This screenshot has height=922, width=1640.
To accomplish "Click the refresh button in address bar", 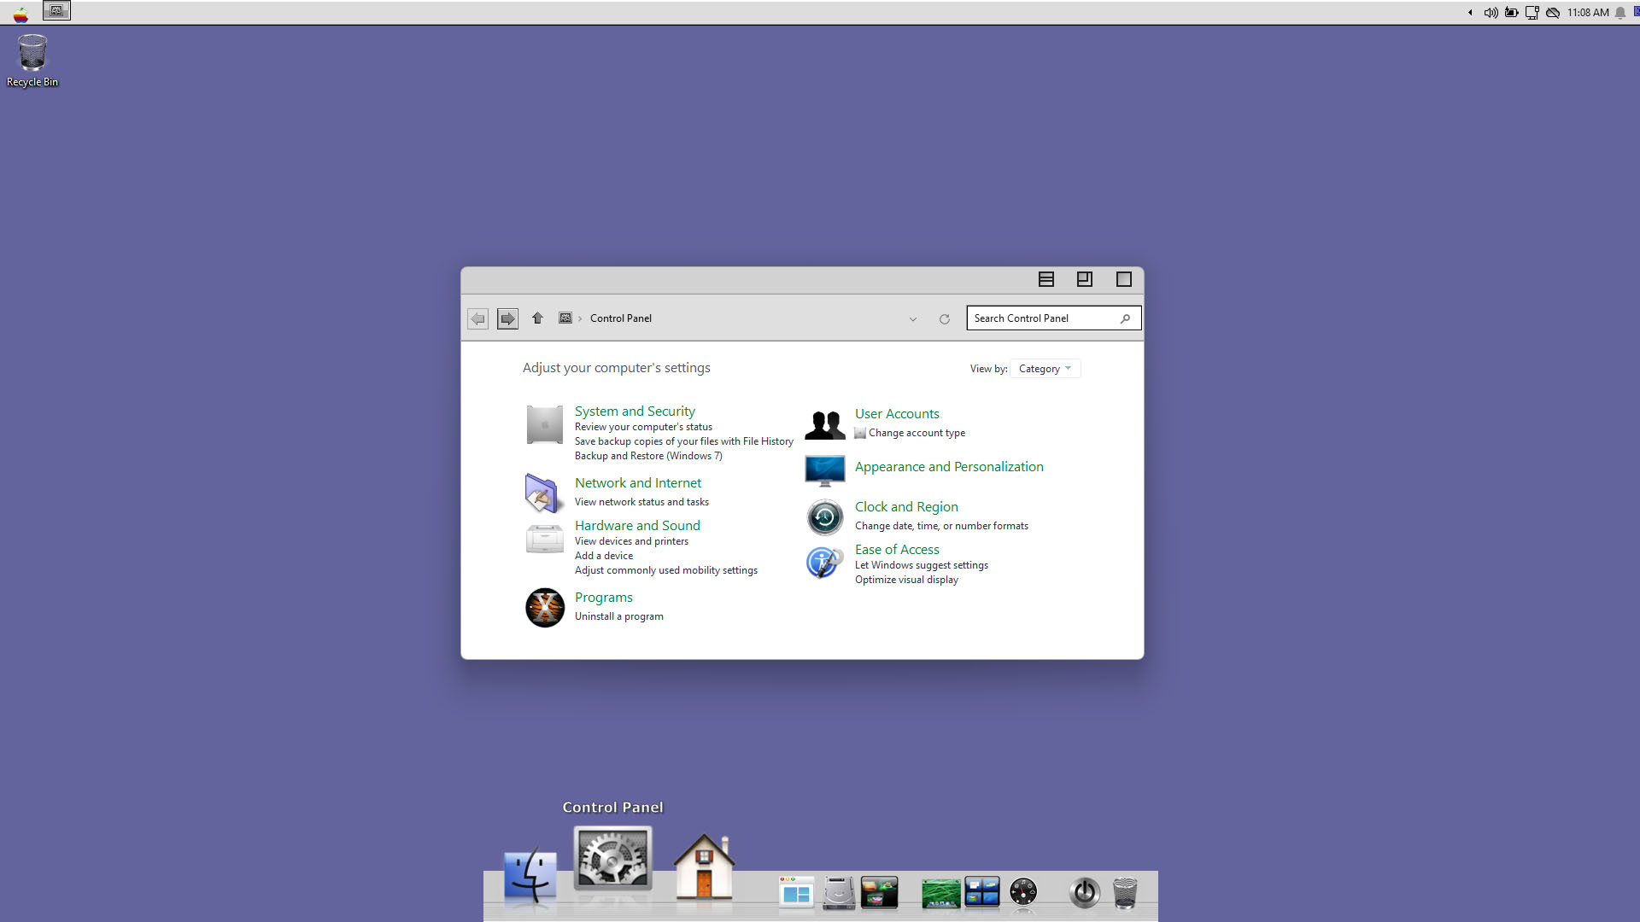I will 944,319.
